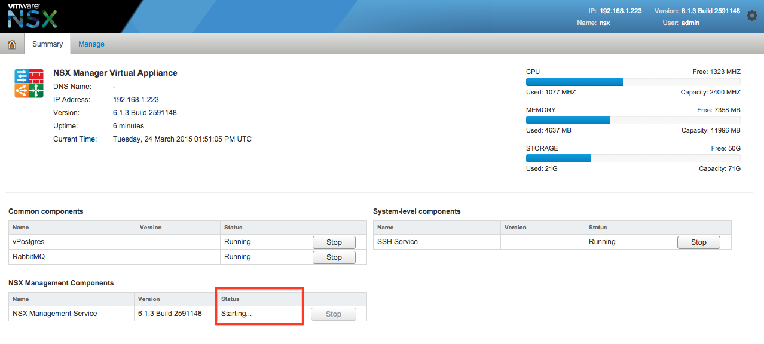The image size is (764, 344).
Task: Stop the RabbitMQ component
Action: coord(334,257)
